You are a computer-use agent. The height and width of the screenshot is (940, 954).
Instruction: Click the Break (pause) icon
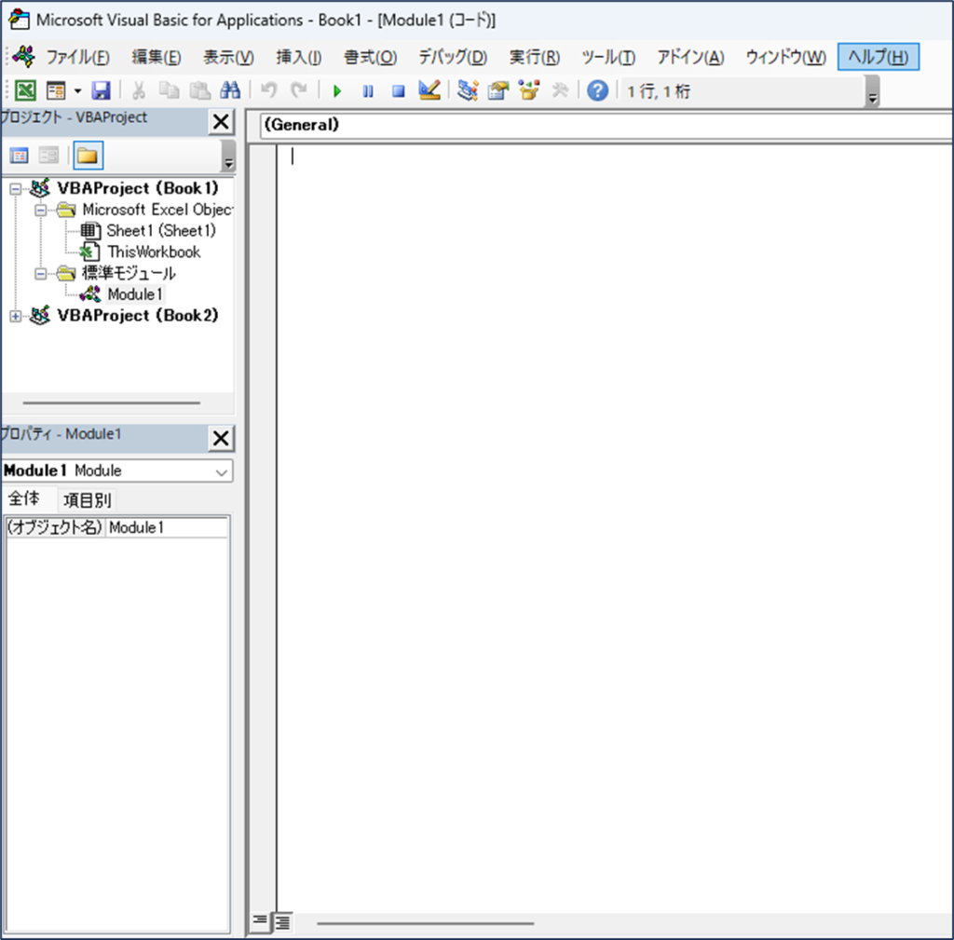(x=368, y=91)
